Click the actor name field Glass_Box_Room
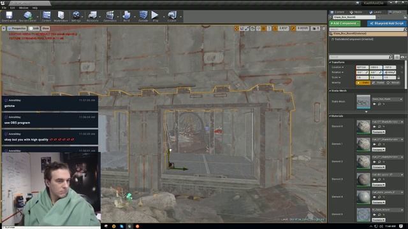Screen dimensions: 408x229 pos(354,17)
